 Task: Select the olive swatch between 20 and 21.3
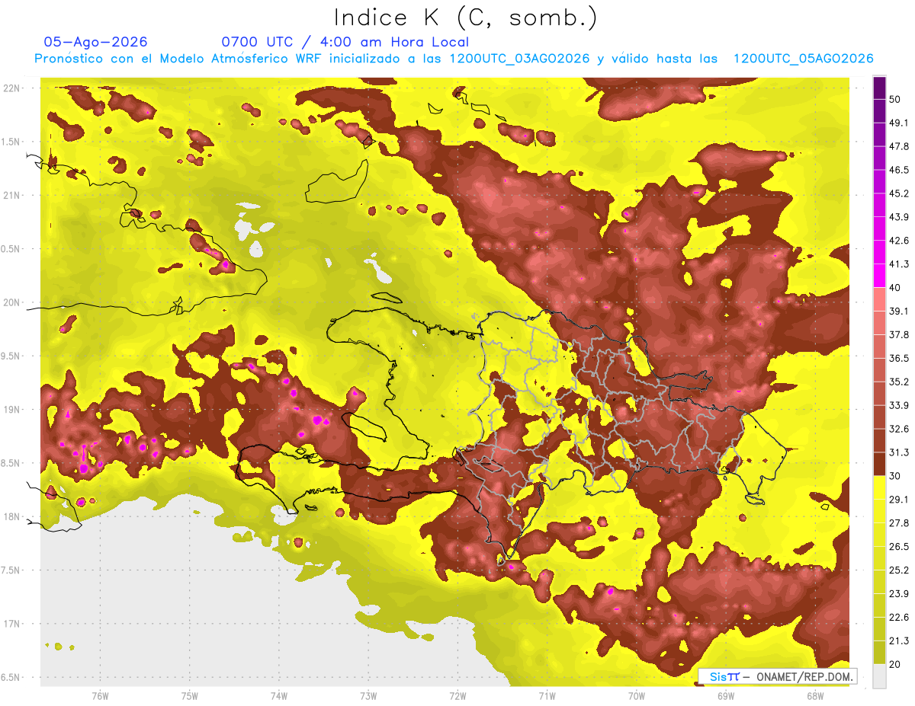click(879, 653)
